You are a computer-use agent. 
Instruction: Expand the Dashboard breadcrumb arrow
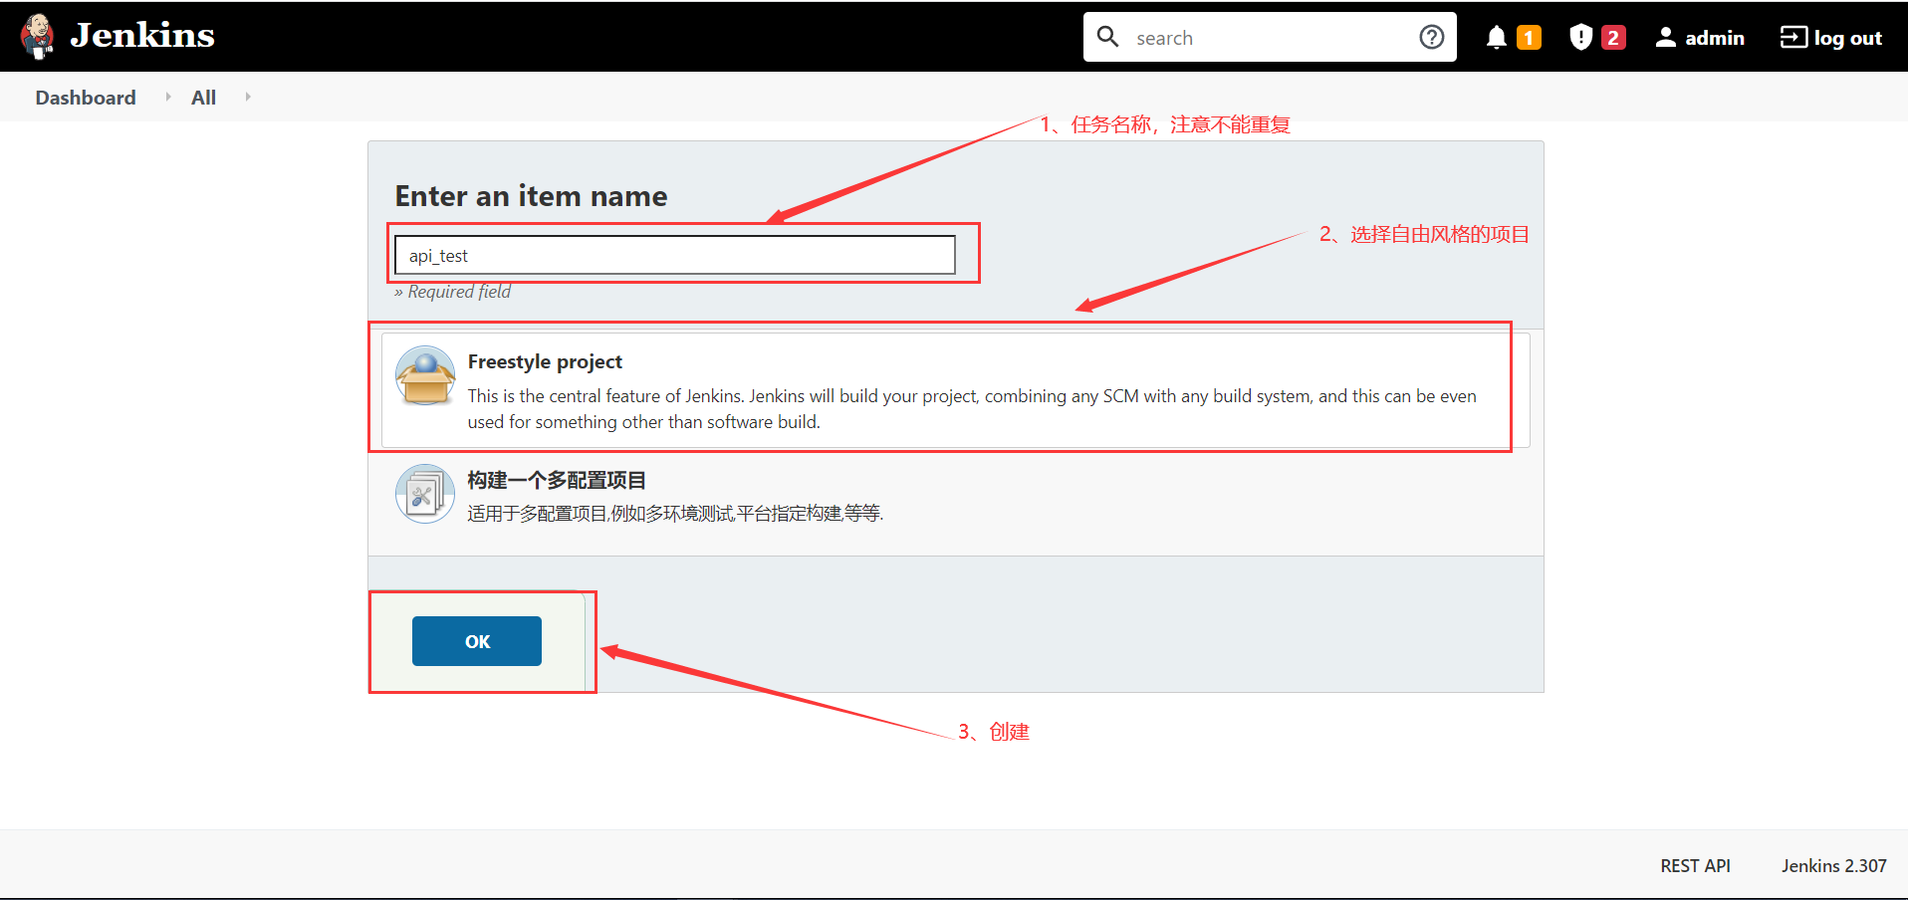(168, 97)
